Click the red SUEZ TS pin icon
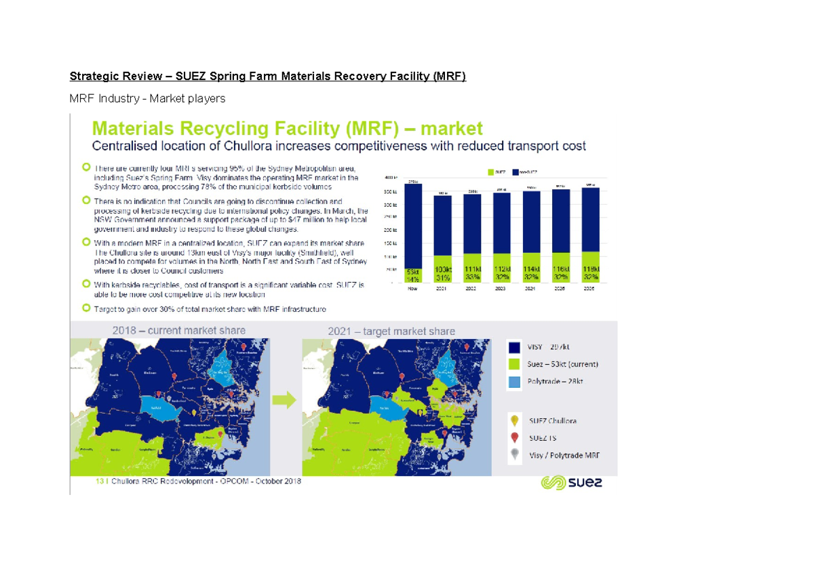This screenshot has width=814, height=575. (514, 437)
